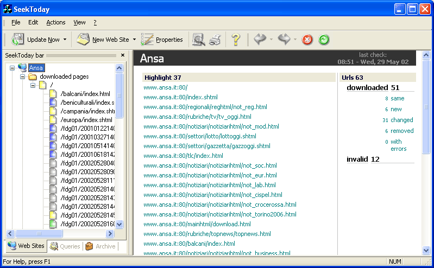Screen dimensions: 434x268
Task: Open the tv_oggi.html link
Action: [197, 117]
